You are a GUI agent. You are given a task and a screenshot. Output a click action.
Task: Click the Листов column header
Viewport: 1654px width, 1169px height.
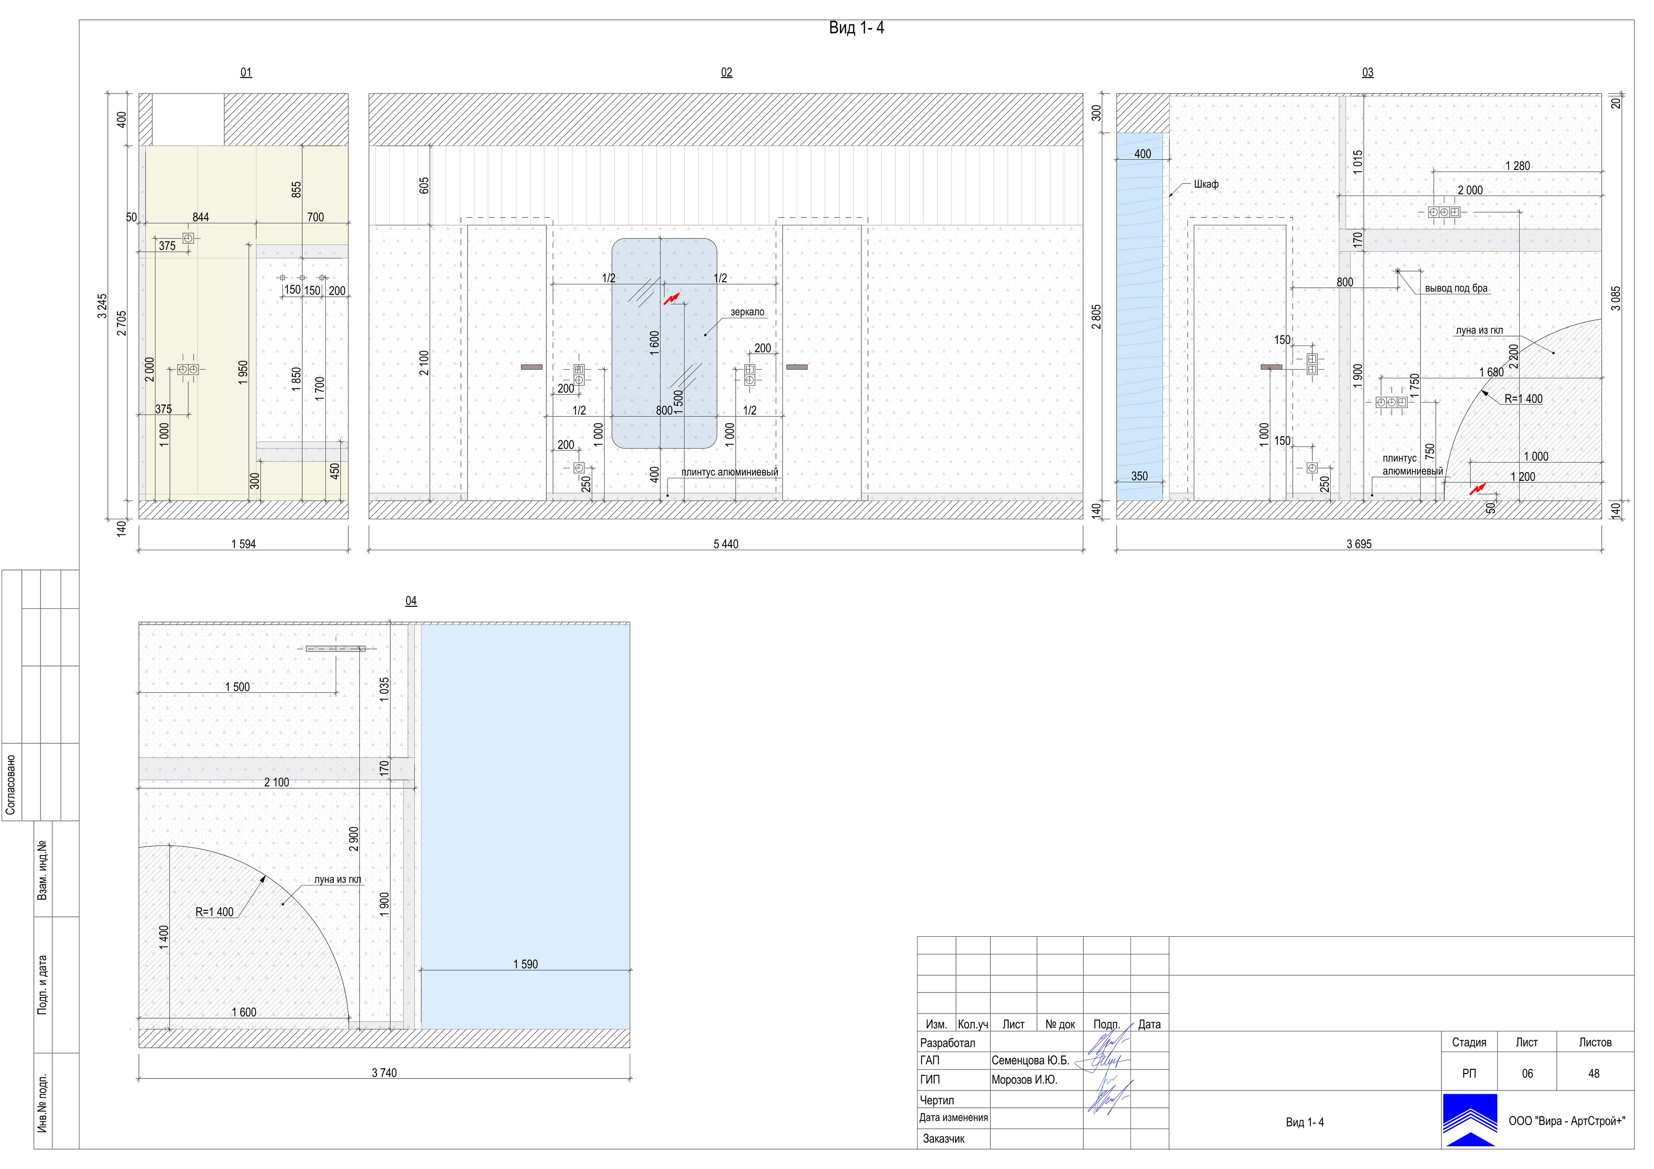[1595, 1043]
